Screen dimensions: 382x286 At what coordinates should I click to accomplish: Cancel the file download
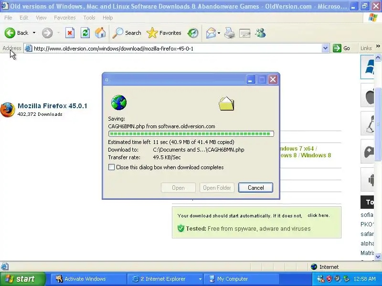tap(255, 187)
